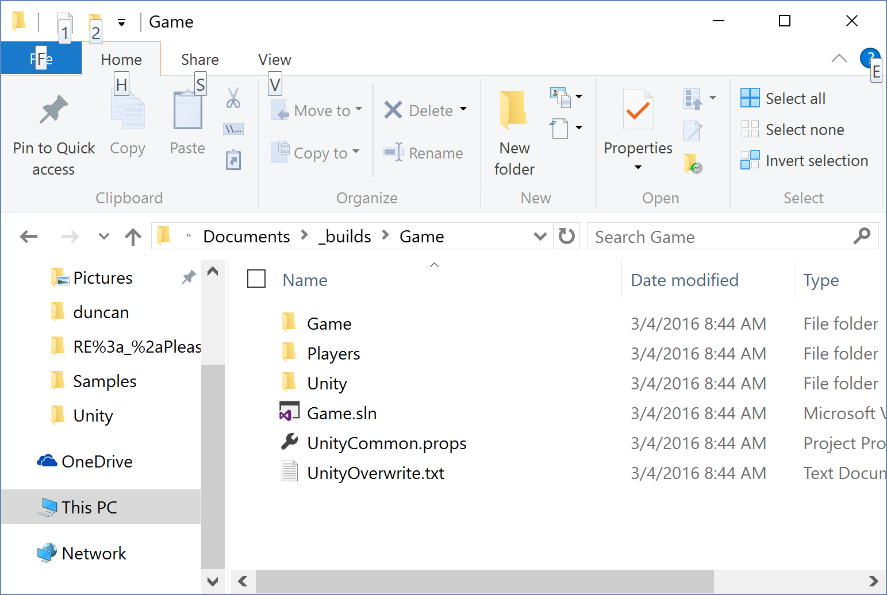The height and width of the screenshot is (595, 887).
Task: Click the UnityCommon.props wrench icon
Action: point(289,442)
